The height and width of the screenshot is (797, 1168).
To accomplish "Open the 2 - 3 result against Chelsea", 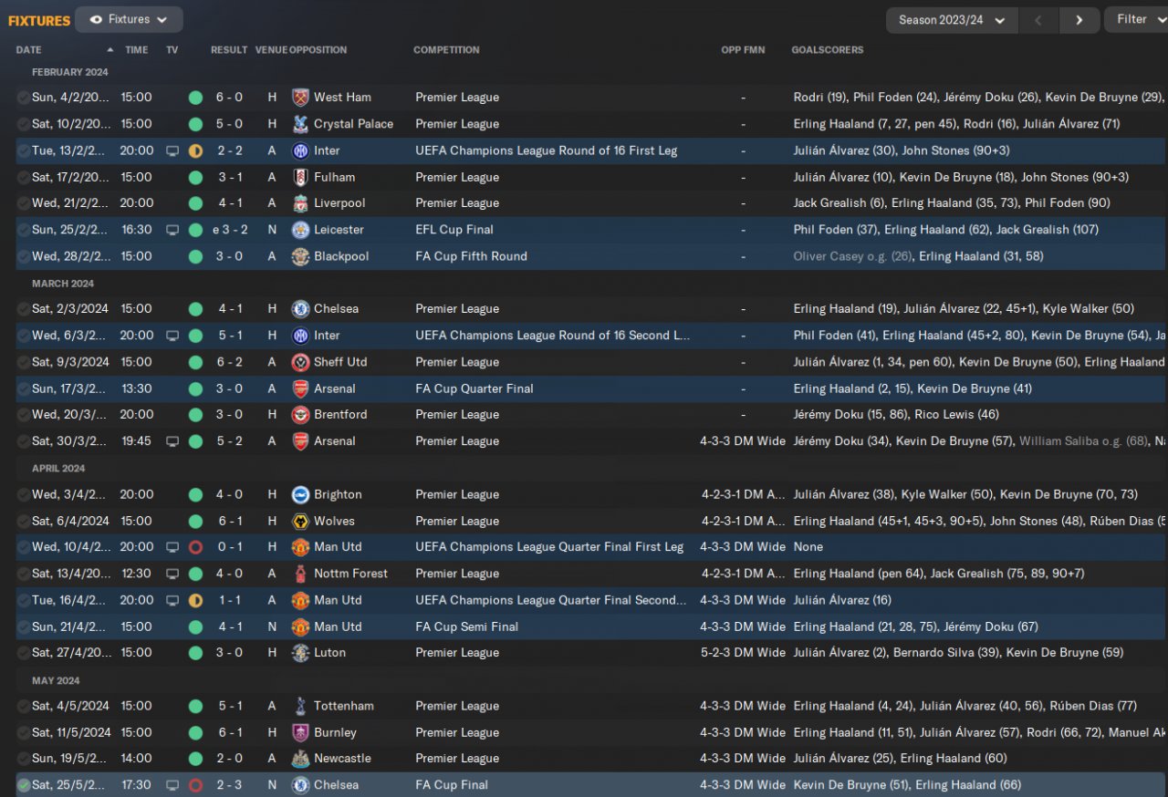I will 229,785.
